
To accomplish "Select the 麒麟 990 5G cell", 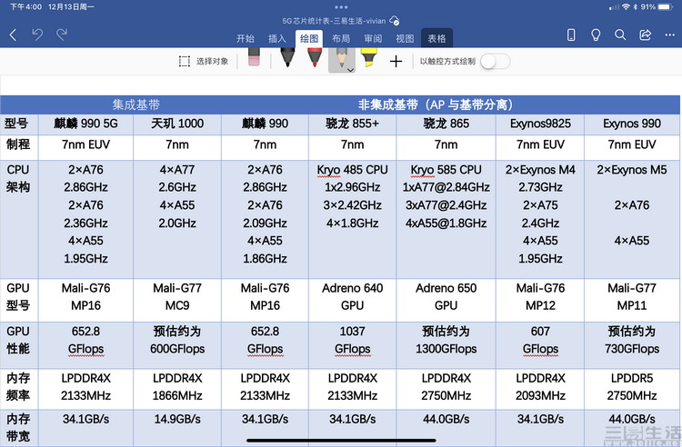I will (85, 124).
